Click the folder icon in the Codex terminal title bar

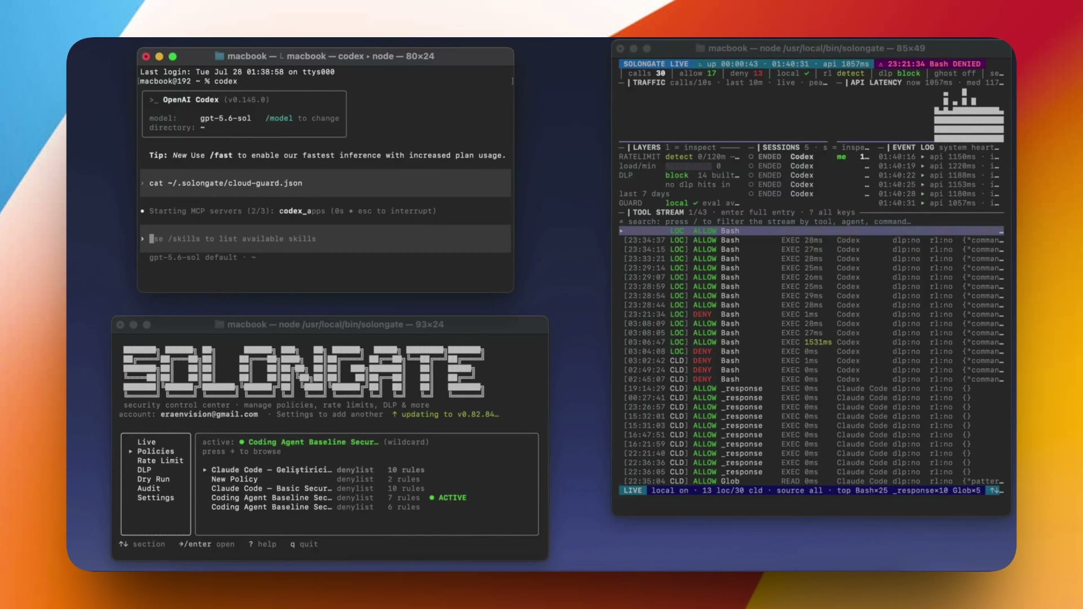[x=219, y=56]
